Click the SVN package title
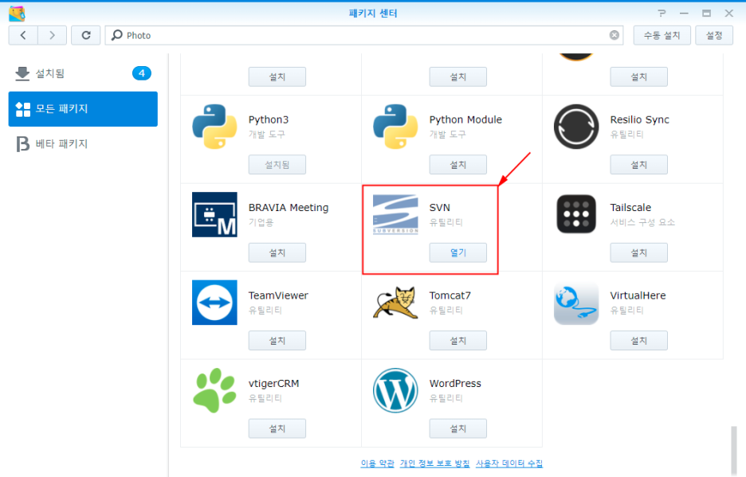The image size is (746, 477). (x=440, y=207)
